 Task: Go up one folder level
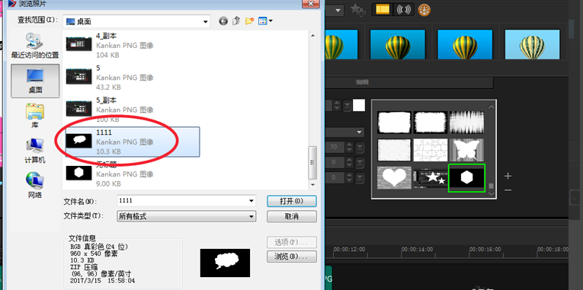tap(236, 21)
